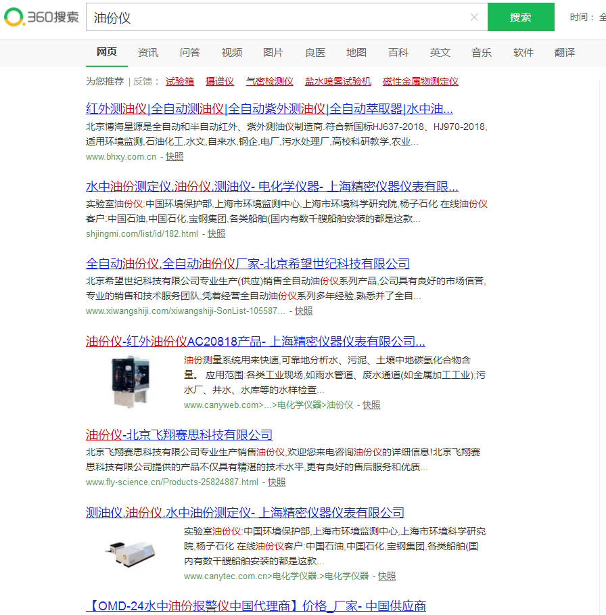The height and width of the screenshot is (615, 606).
Task: Click the www.fly-science.cn/Products URL
Action: [172, 482]
